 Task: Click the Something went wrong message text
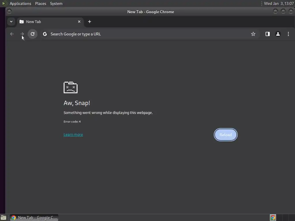coord(108,113)
